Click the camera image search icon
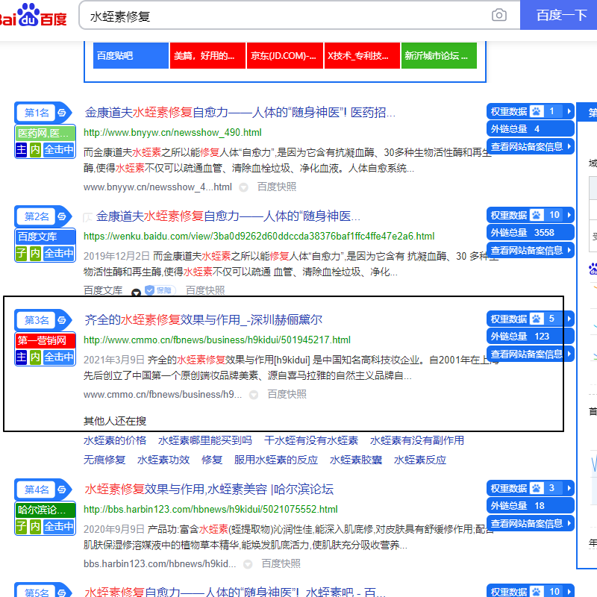597x597 pixels. click(498, 15)
